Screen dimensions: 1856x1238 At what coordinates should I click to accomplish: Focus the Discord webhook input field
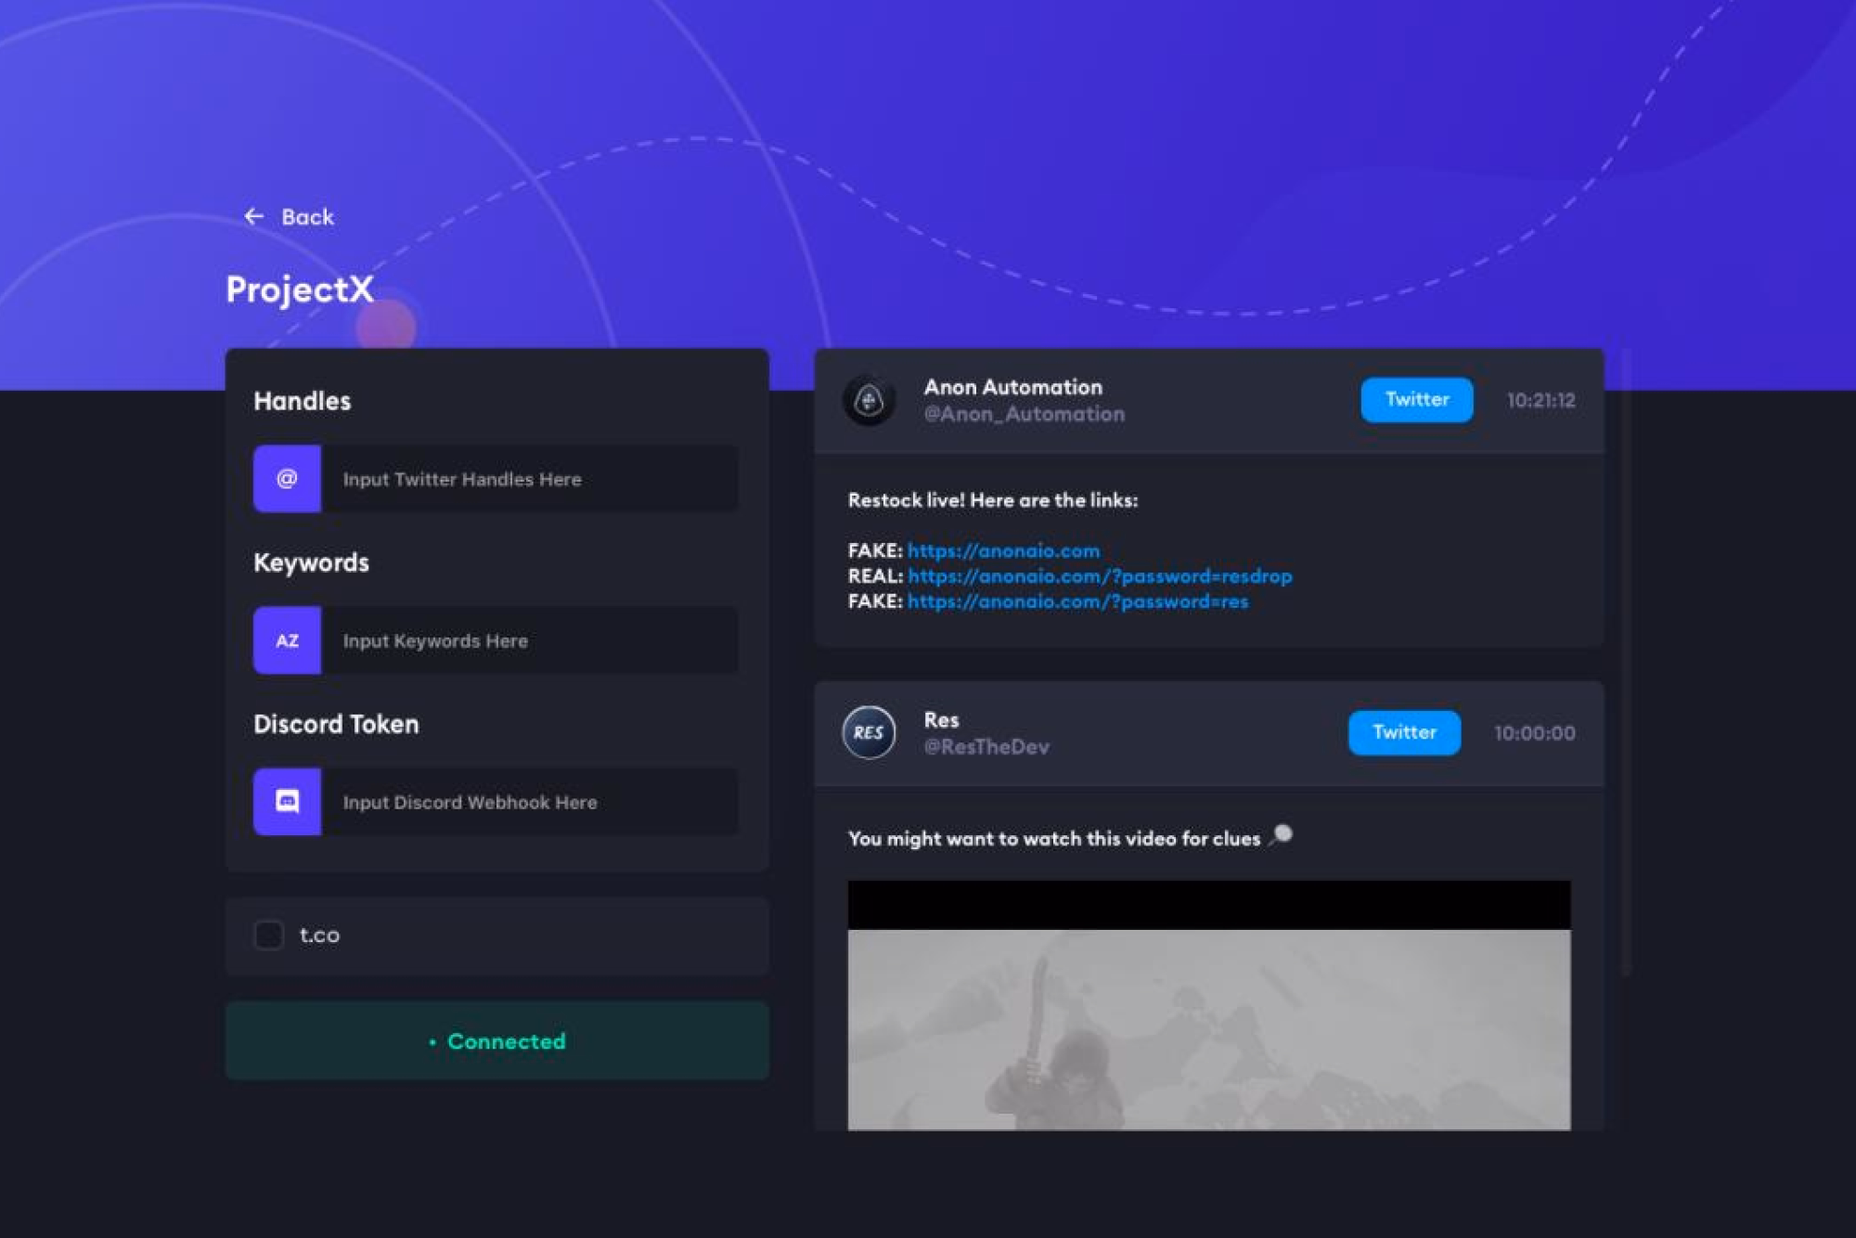[529, 802]
